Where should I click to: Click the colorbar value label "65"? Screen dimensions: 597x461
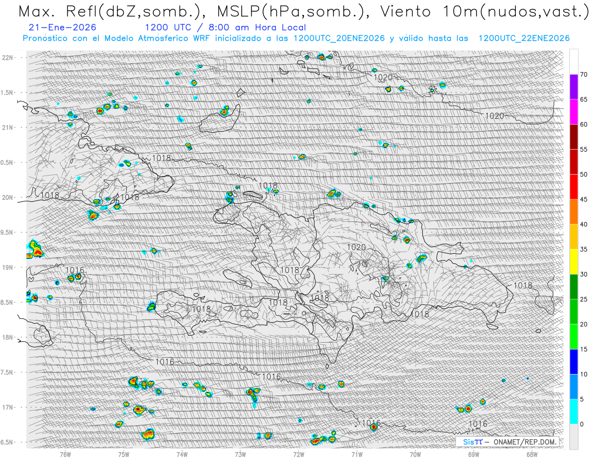[584, 99]
